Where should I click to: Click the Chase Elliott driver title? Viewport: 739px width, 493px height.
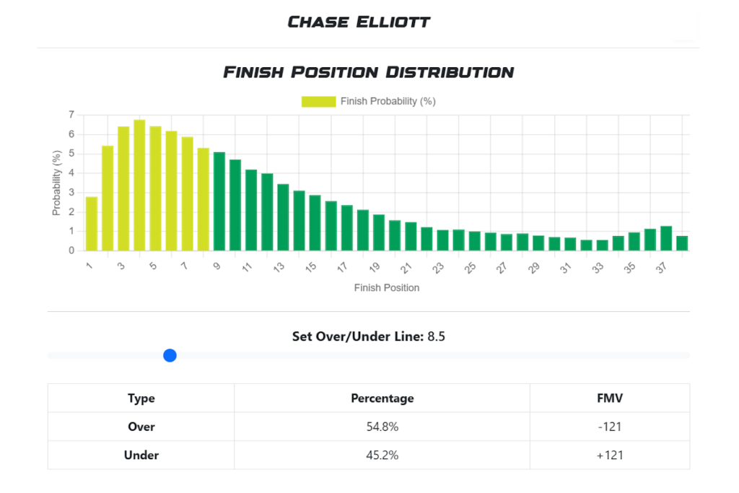pos(359,22)
